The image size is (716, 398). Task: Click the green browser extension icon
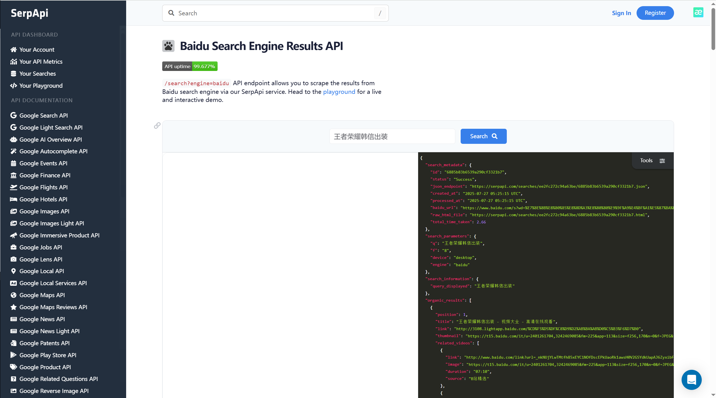tap(698, 13)
